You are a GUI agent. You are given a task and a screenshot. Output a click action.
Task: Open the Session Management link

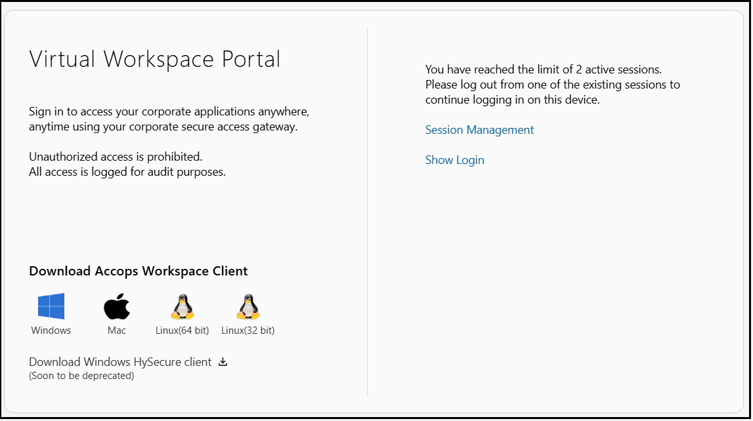[479, 130]
